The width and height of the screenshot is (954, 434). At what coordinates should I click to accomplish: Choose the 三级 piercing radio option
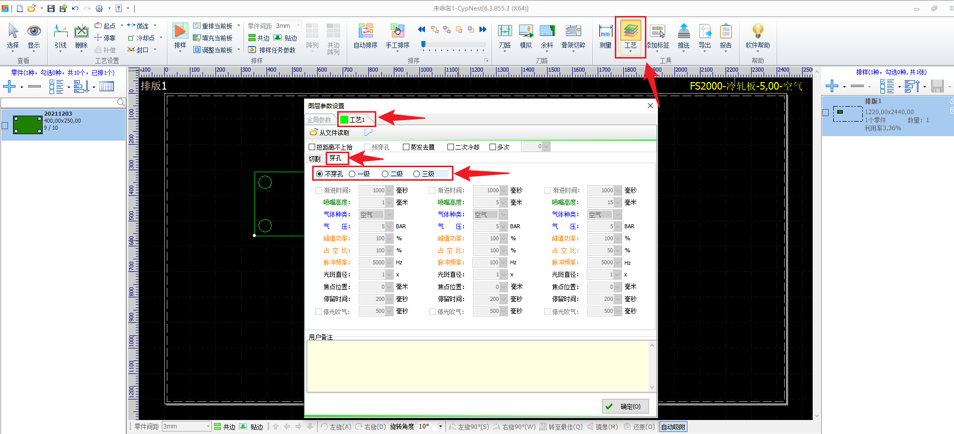pyautogui.click(x=416, y=174)
